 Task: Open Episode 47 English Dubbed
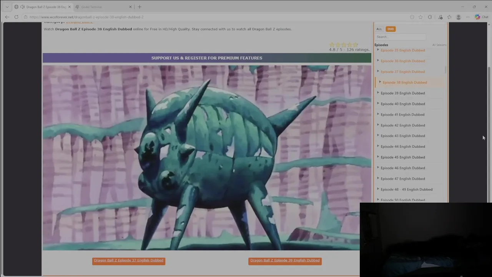pos(402,179)
